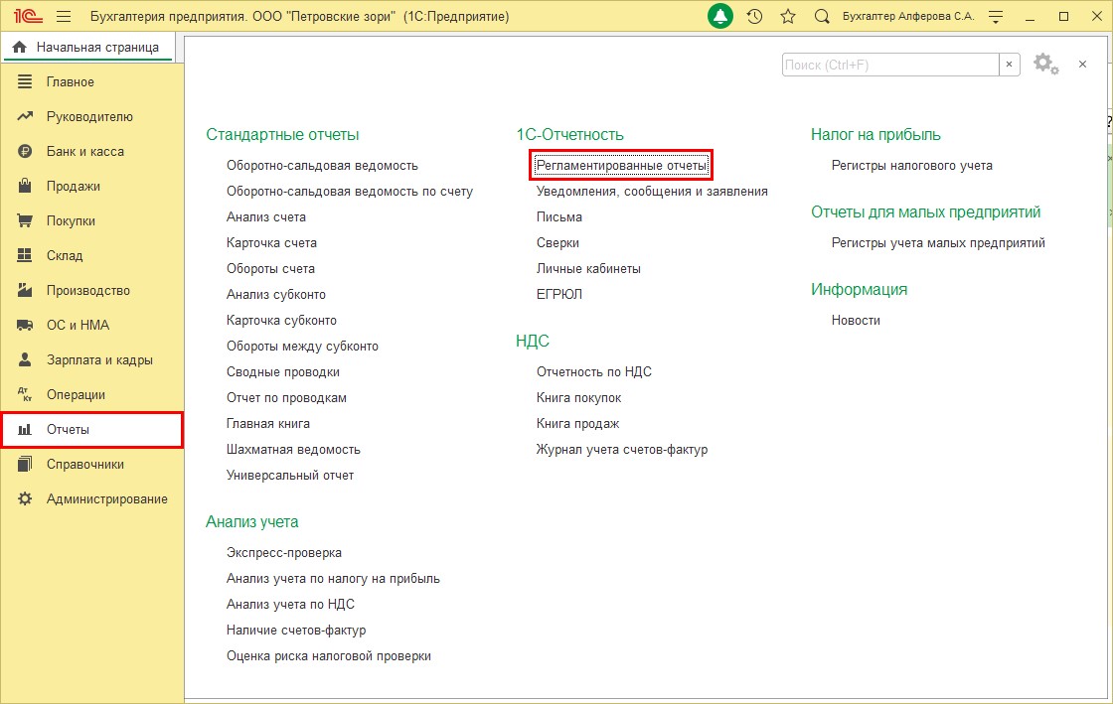This screenshot has width=1113, height=704.
Task: Launch Экспресс-проверка
Action: pos(284,552)
